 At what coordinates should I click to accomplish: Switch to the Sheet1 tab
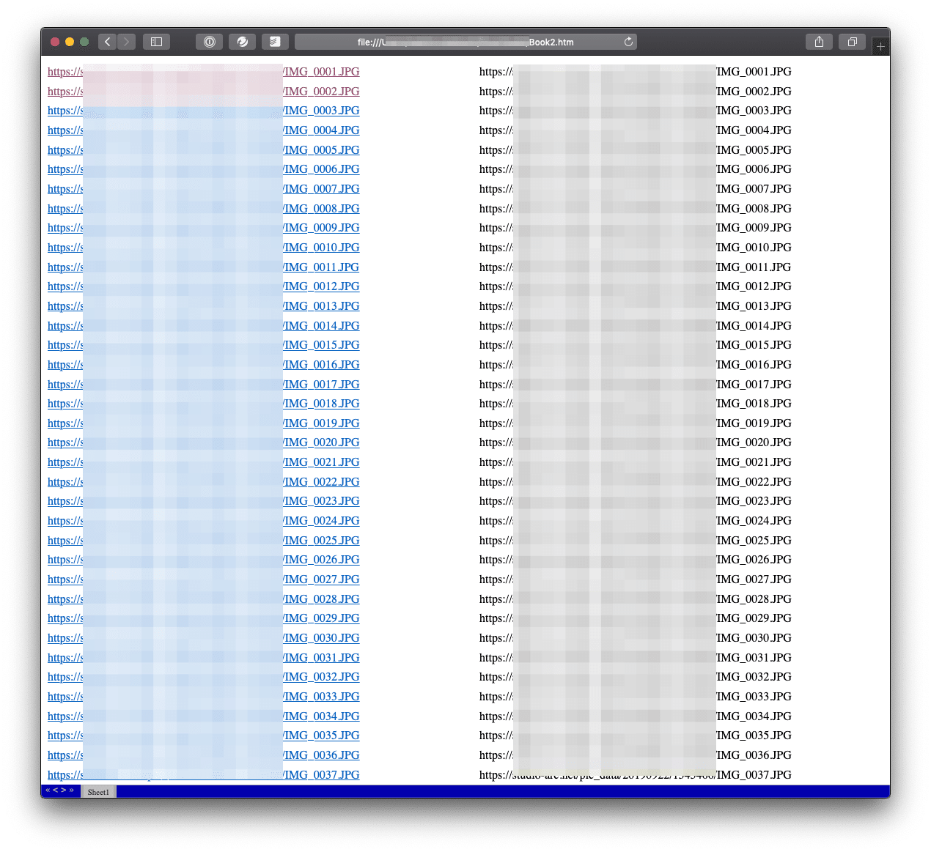coord(98,792)
